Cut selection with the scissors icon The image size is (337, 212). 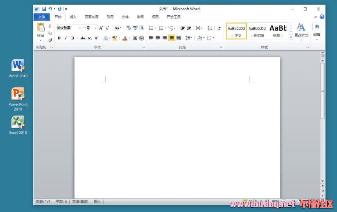pos(50,26)
